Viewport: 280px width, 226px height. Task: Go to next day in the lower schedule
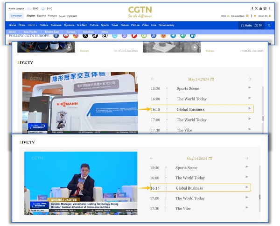click(247, 158)
